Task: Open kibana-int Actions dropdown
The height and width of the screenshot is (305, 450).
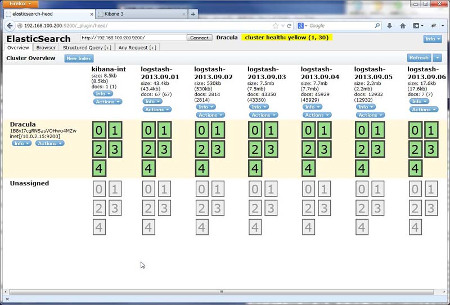Action: click(107, 102)
